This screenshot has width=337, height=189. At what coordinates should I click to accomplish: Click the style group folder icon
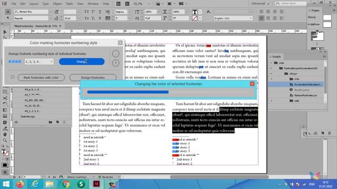(51, 122)
